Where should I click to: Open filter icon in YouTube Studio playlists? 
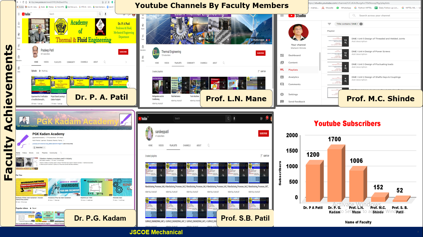(329, 24)
